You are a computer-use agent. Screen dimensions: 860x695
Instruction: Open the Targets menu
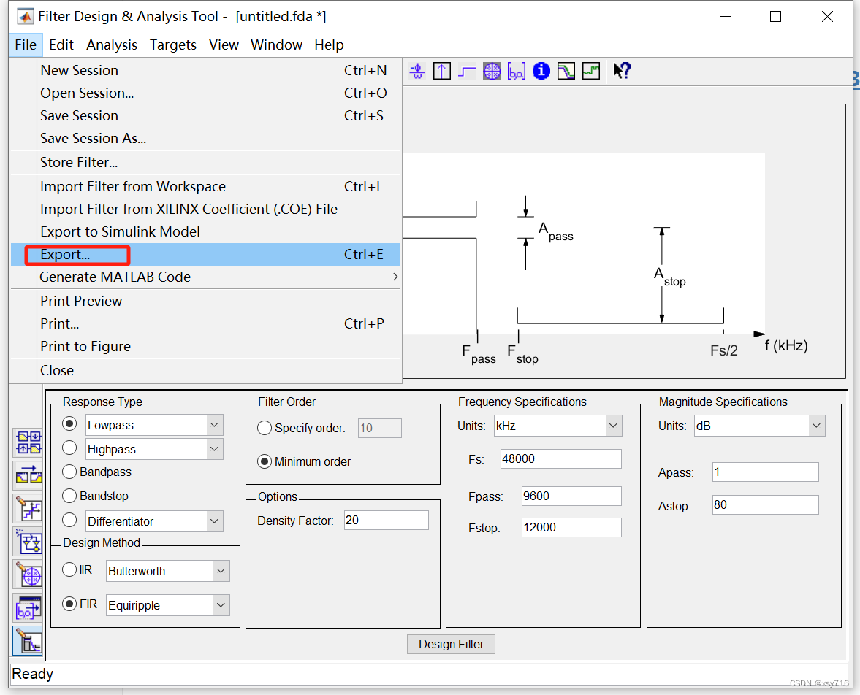[x=172, y=45]
